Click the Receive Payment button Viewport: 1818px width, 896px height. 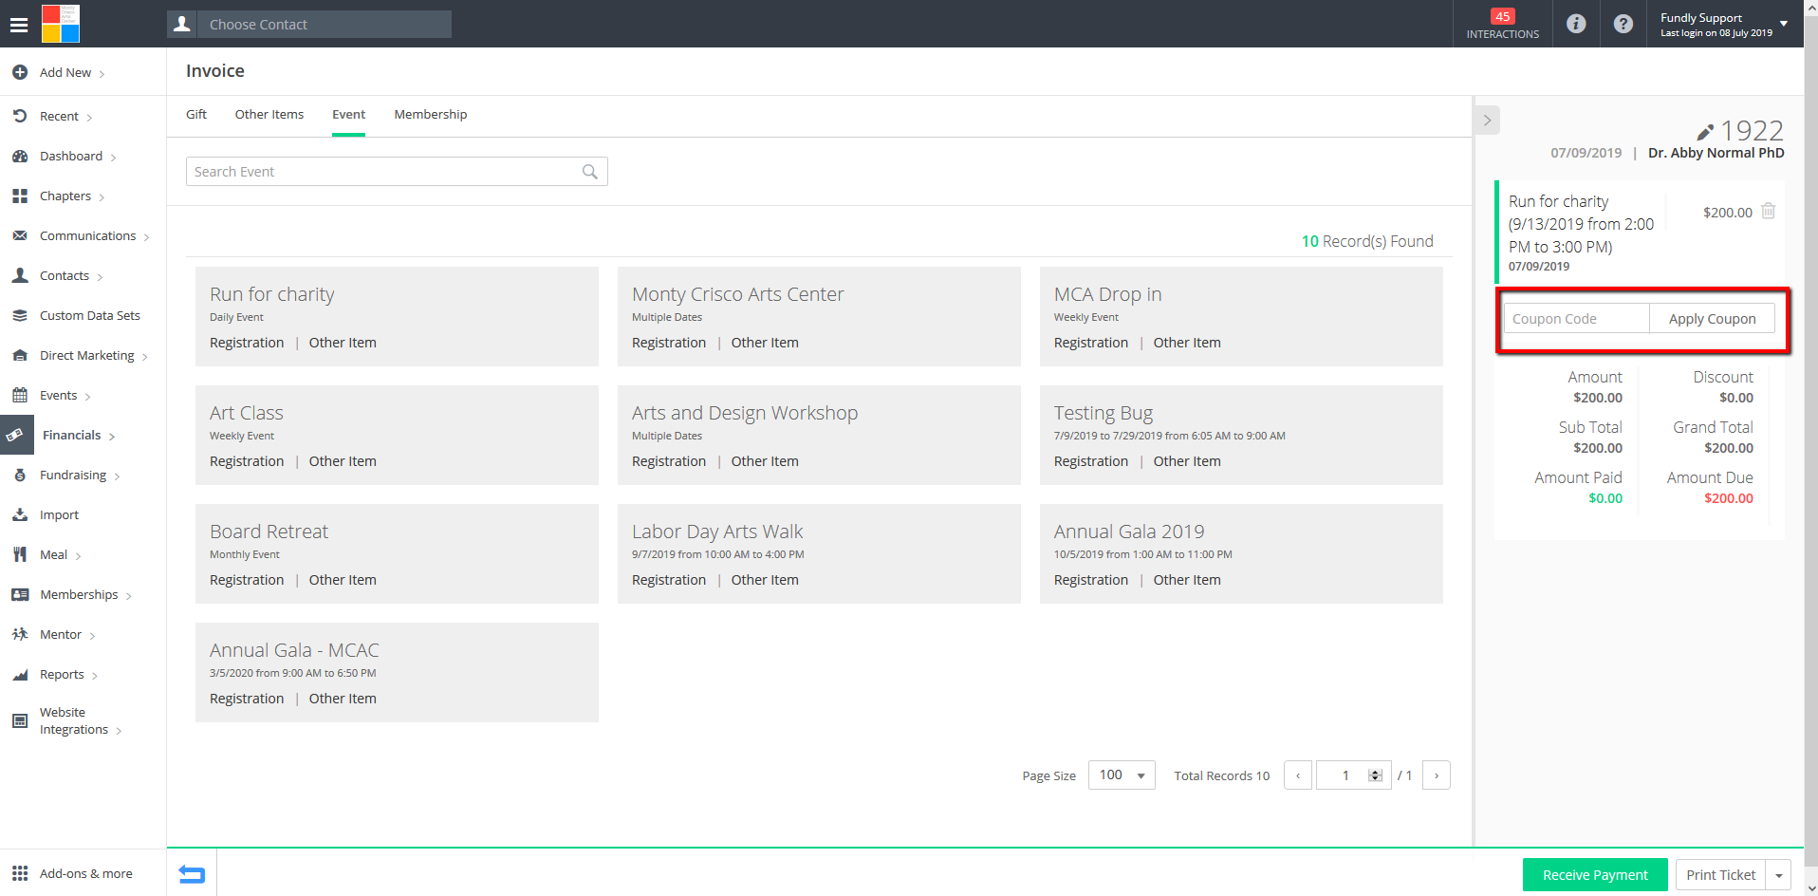click(x=1595, y=875)
